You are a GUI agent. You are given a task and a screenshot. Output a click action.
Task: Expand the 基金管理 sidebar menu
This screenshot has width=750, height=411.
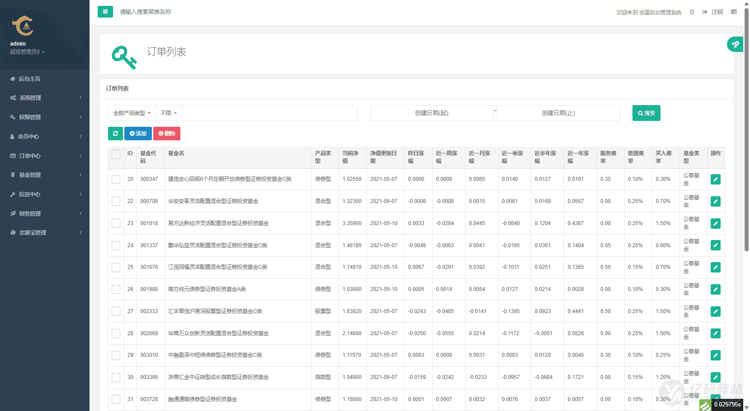coord(31,175)
